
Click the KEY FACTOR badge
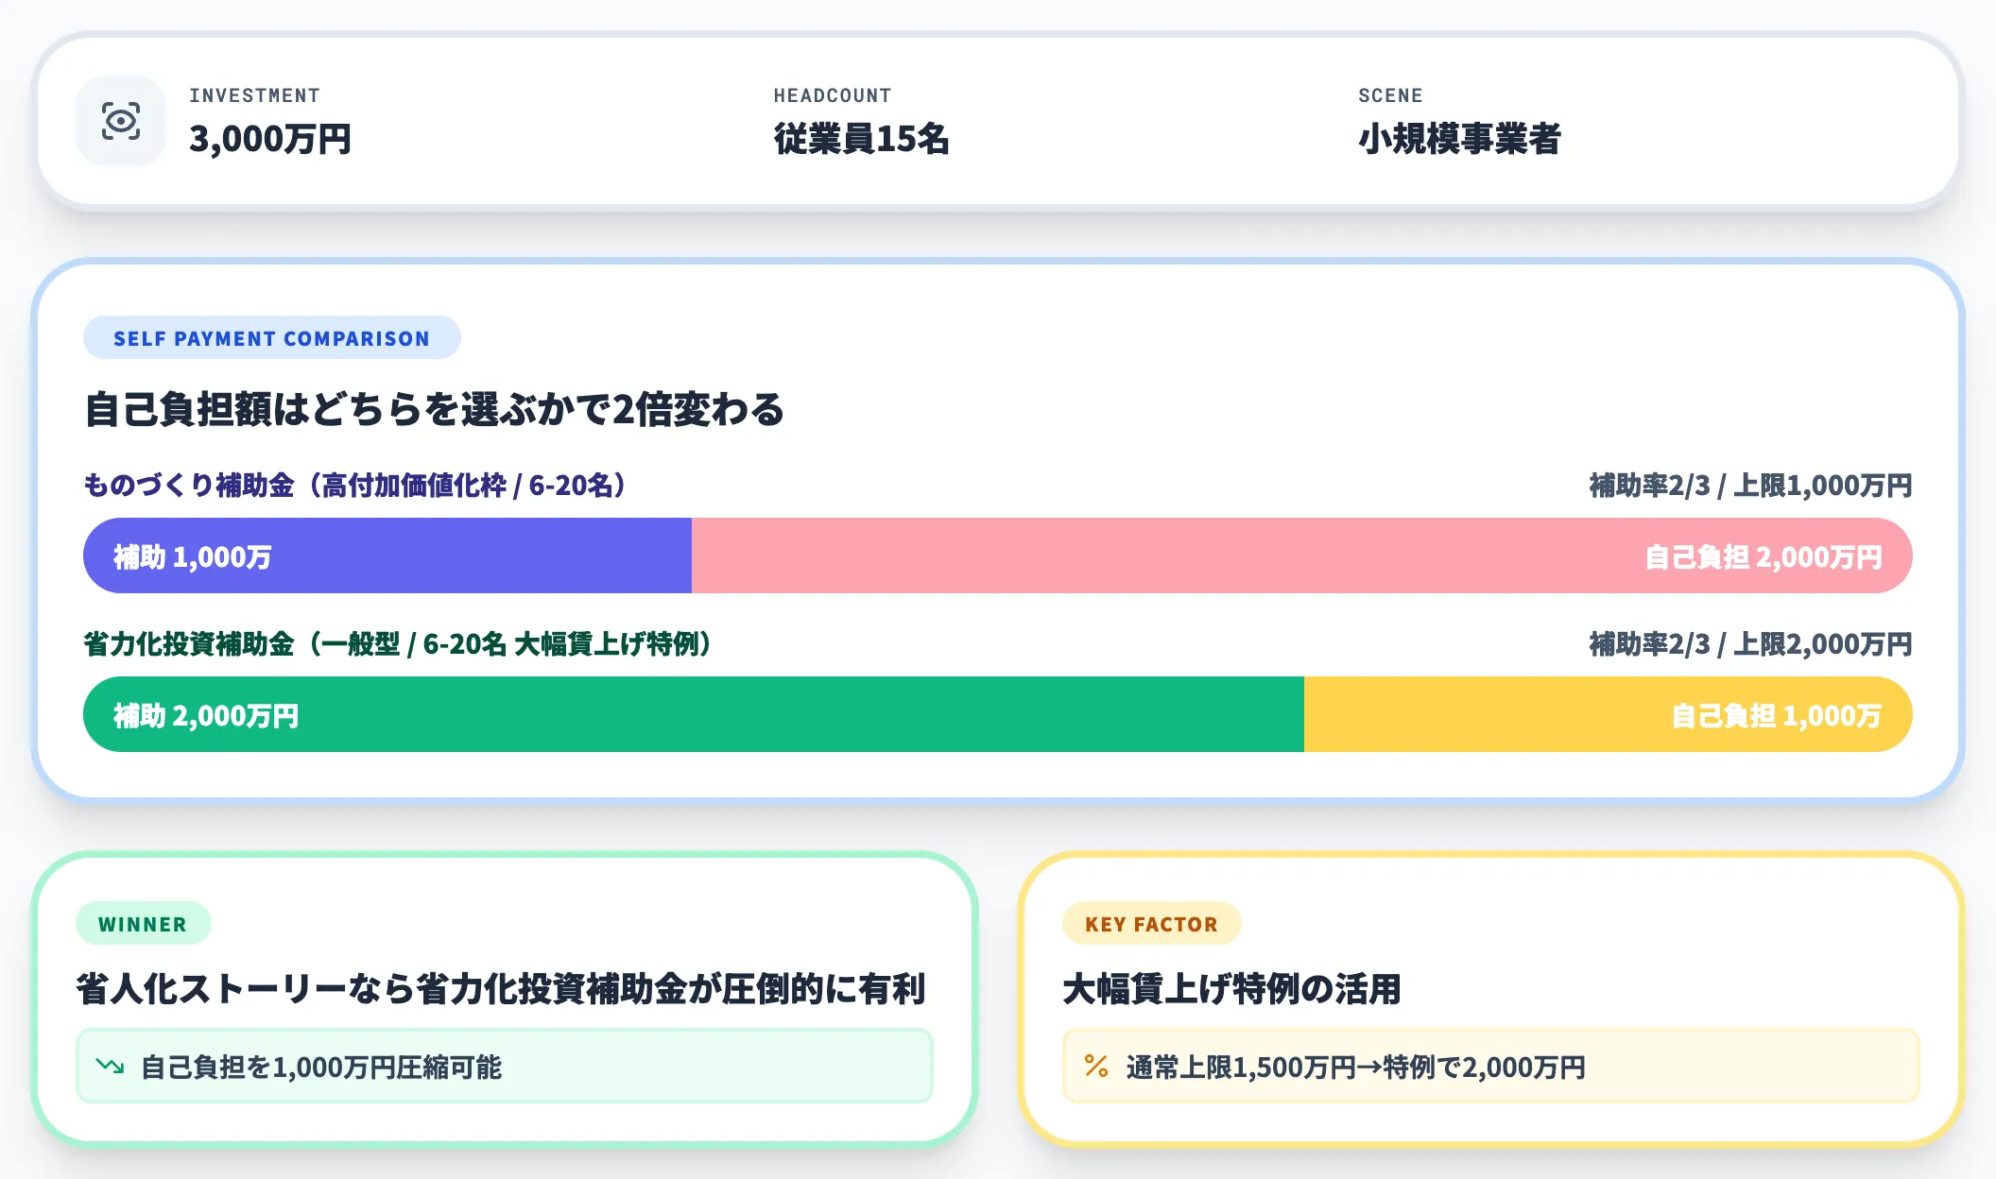click(x=1151, y=924)
